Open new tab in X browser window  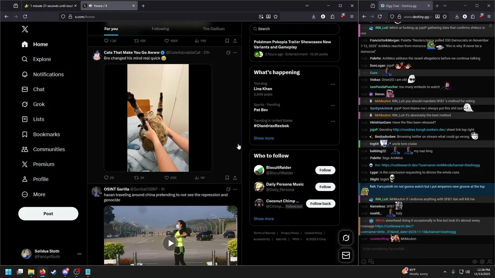coord(143,6)
